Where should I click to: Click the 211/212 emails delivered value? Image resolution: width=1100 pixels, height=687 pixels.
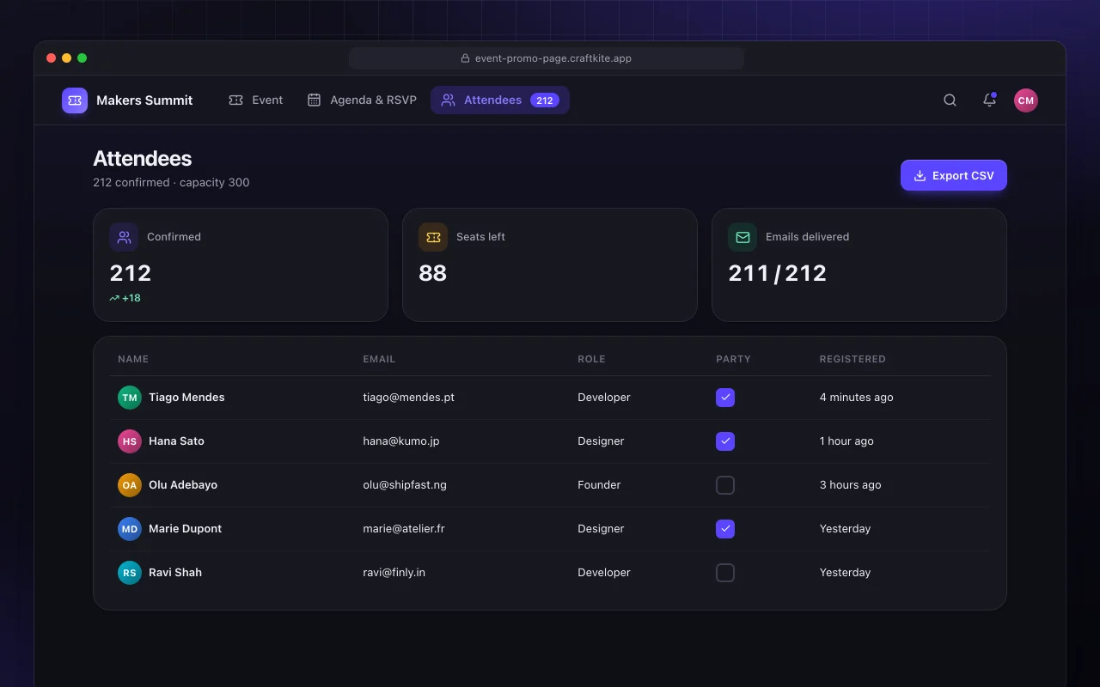777,273
